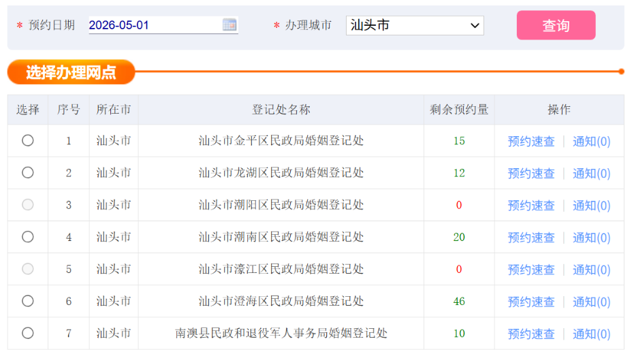Screen dimensions: 634x354
Task: Click remaining quota value 46
Action: [x=459, y=302]
